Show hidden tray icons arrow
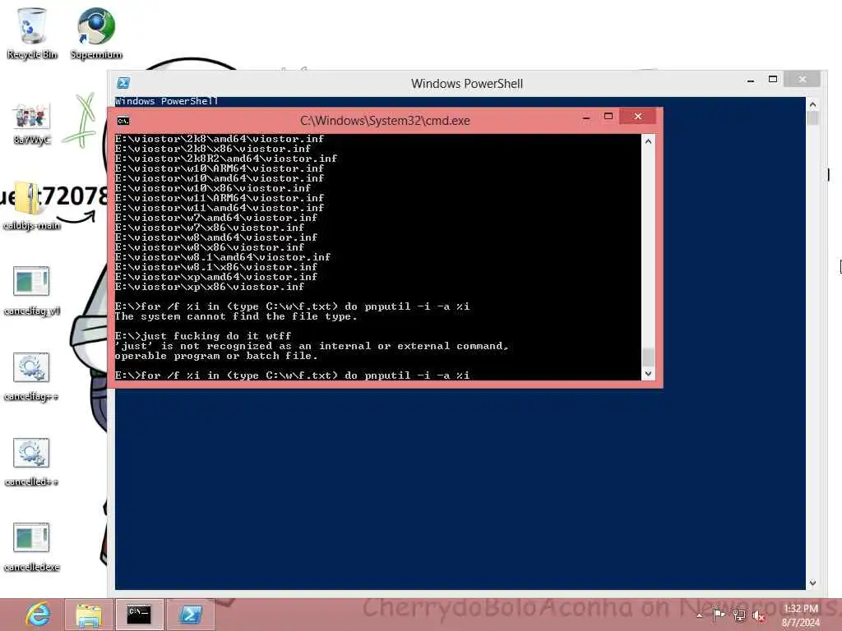 tap(700, 615)
